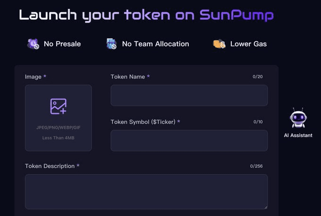Click the Token Name field label
This screenshot has width=321, height=216.
[x=128, y=77]
